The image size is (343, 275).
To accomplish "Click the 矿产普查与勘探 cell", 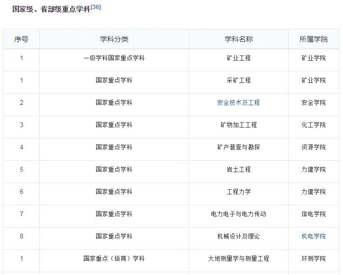I will pos(238,147).
